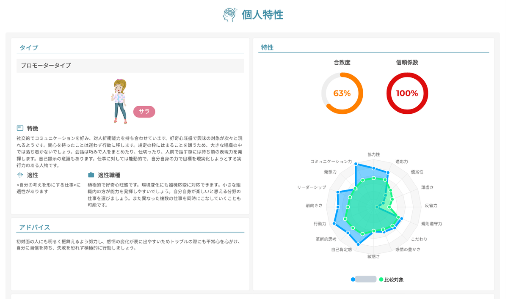The height and width of the screenshot is (299, 508).
Task: Click the アドバイス section heading
Action: (35, 228)
